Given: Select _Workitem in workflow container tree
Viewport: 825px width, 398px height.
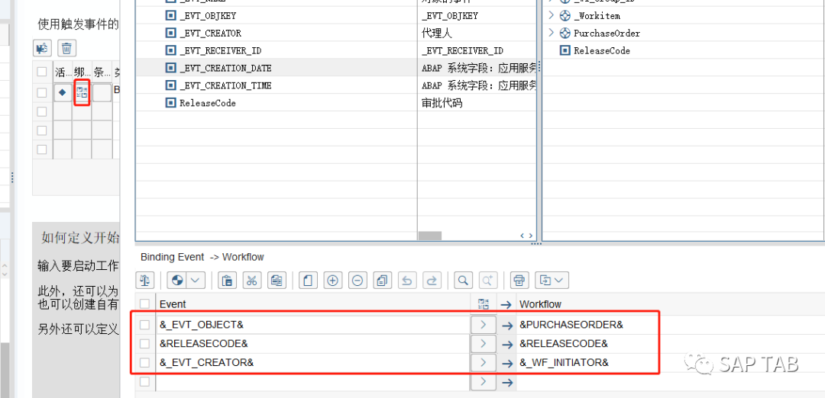Looking at the screenshot, I should point(597,16).
